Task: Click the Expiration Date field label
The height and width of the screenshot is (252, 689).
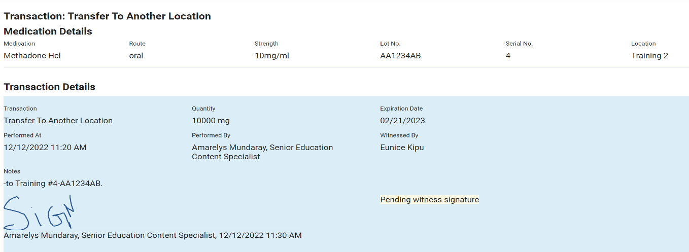Action: tap(401, 109)
